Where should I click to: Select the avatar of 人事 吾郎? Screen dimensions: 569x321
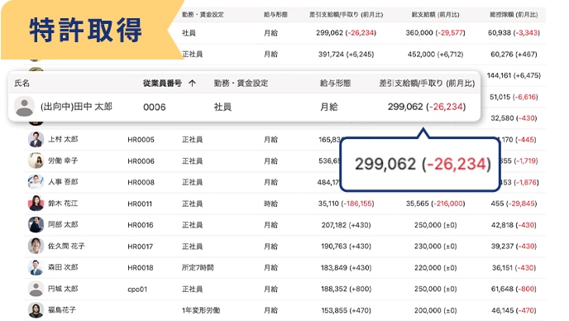coord(36,182)
